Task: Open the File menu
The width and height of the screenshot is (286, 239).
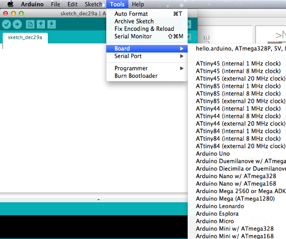Action: (55, 4)
